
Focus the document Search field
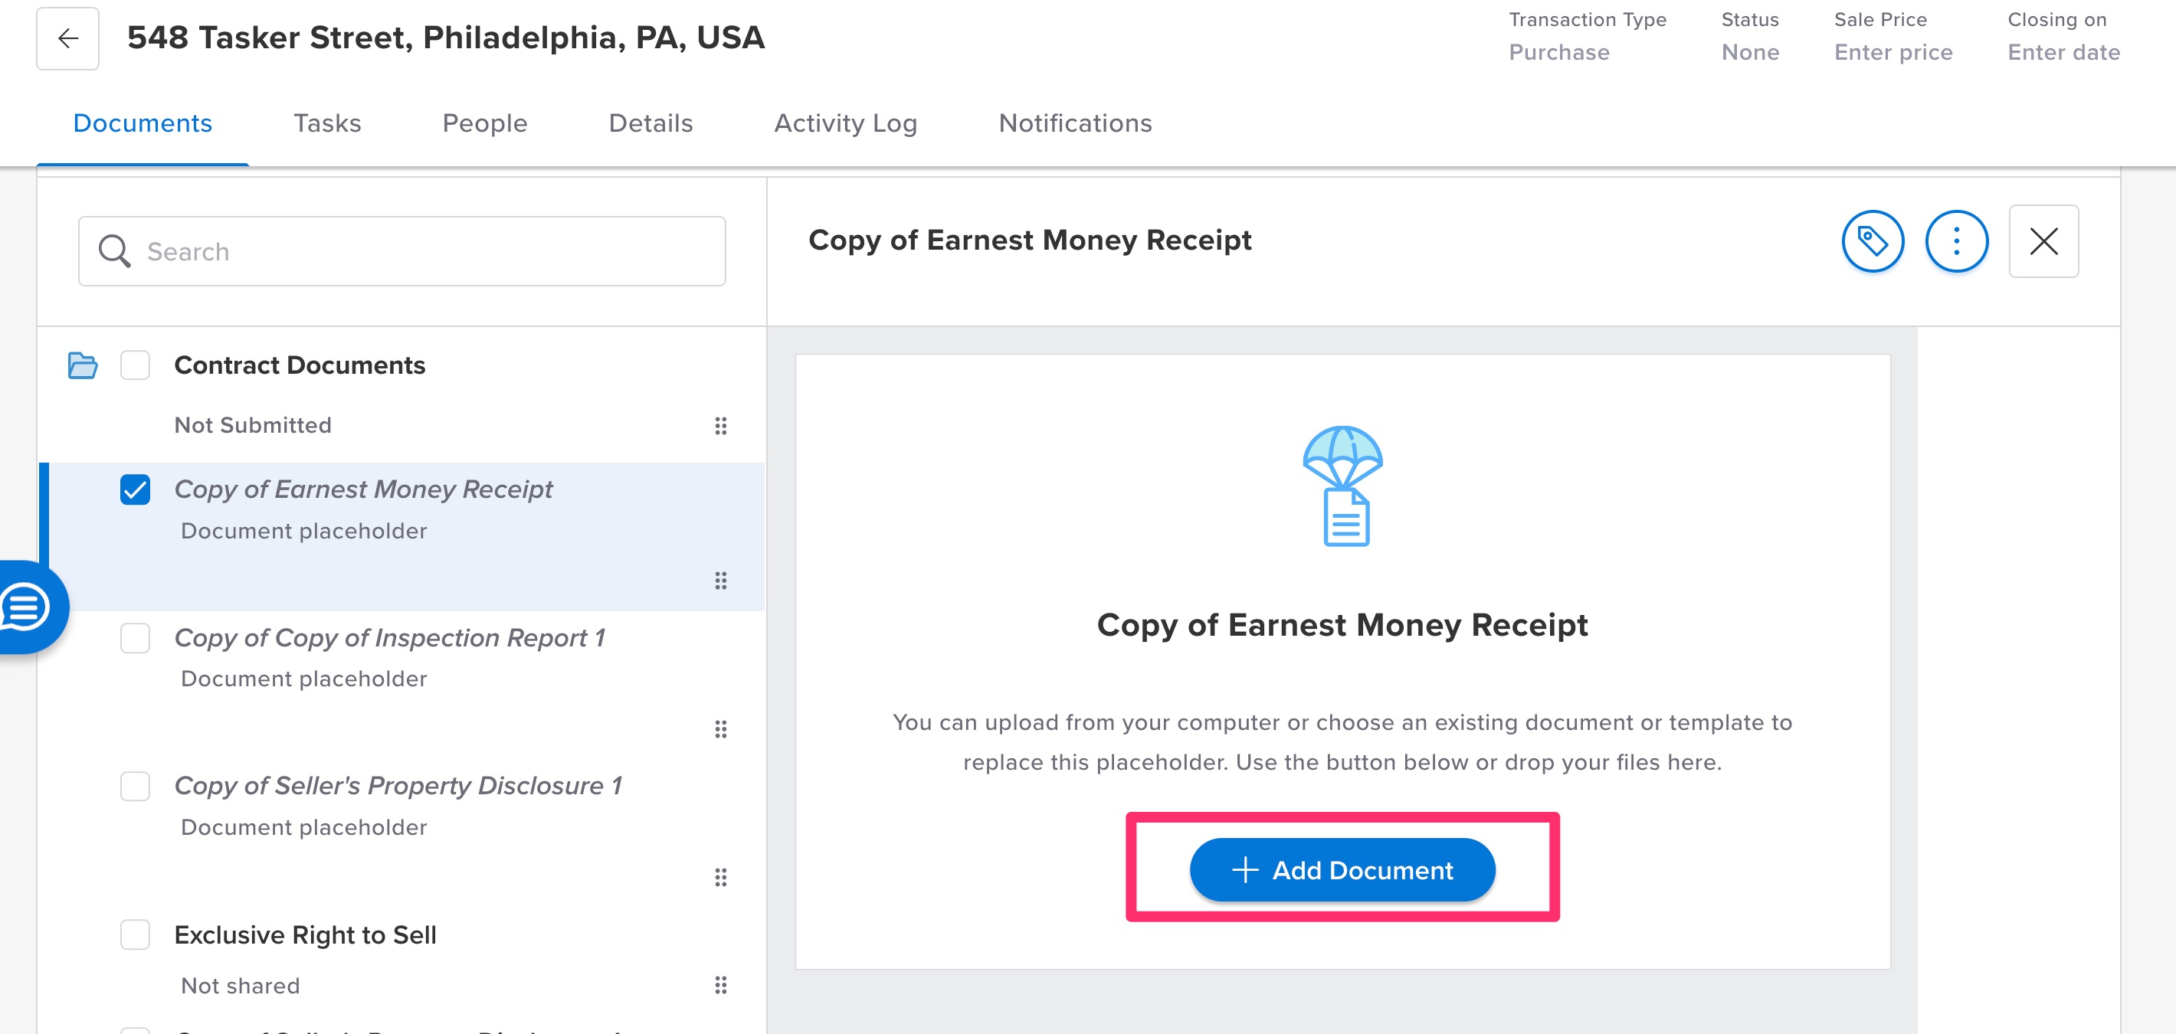(x=402, y=251)
